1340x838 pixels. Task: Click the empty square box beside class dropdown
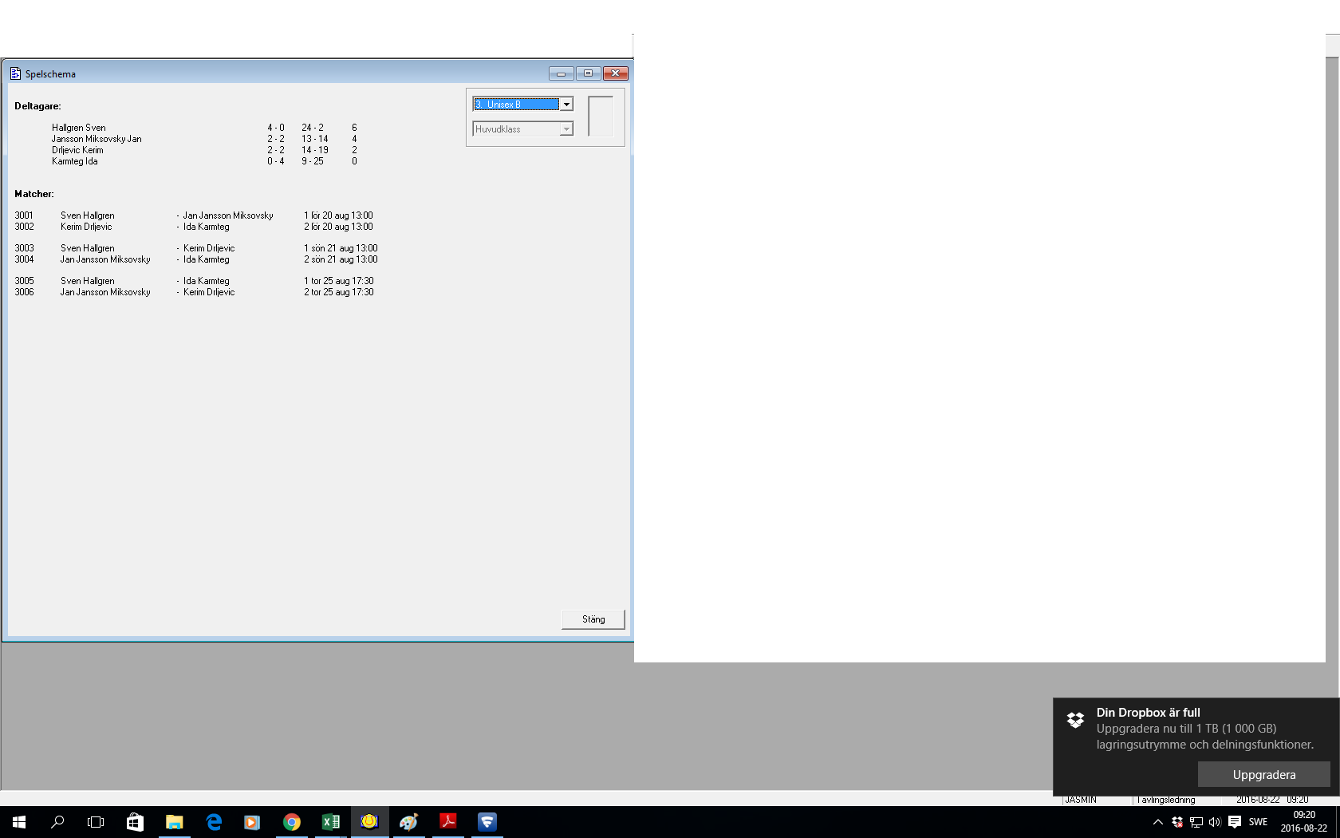coord(601,117)
